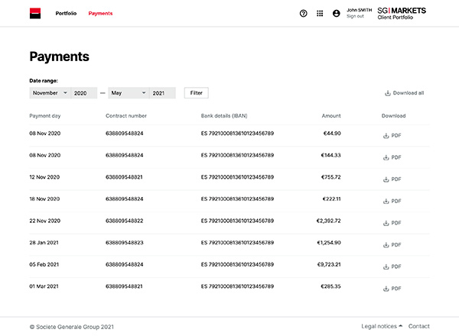
Task: Click Download all payments
Action: (x=404, y=93)
